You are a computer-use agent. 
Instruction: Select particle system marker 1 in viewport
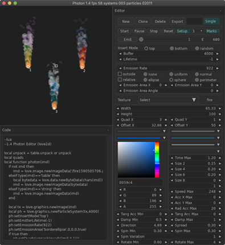tap(28, 67)
